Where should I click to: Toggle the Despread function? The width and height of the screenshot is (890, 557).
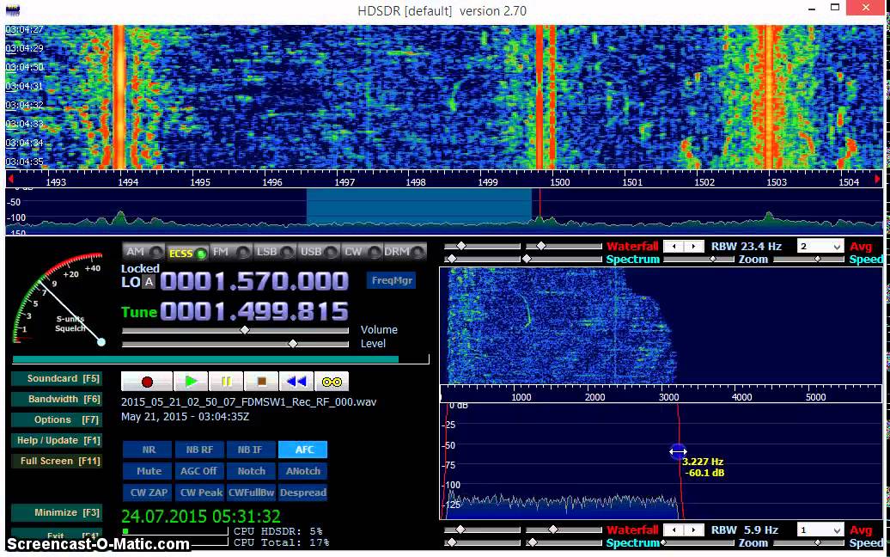[302, 493]
